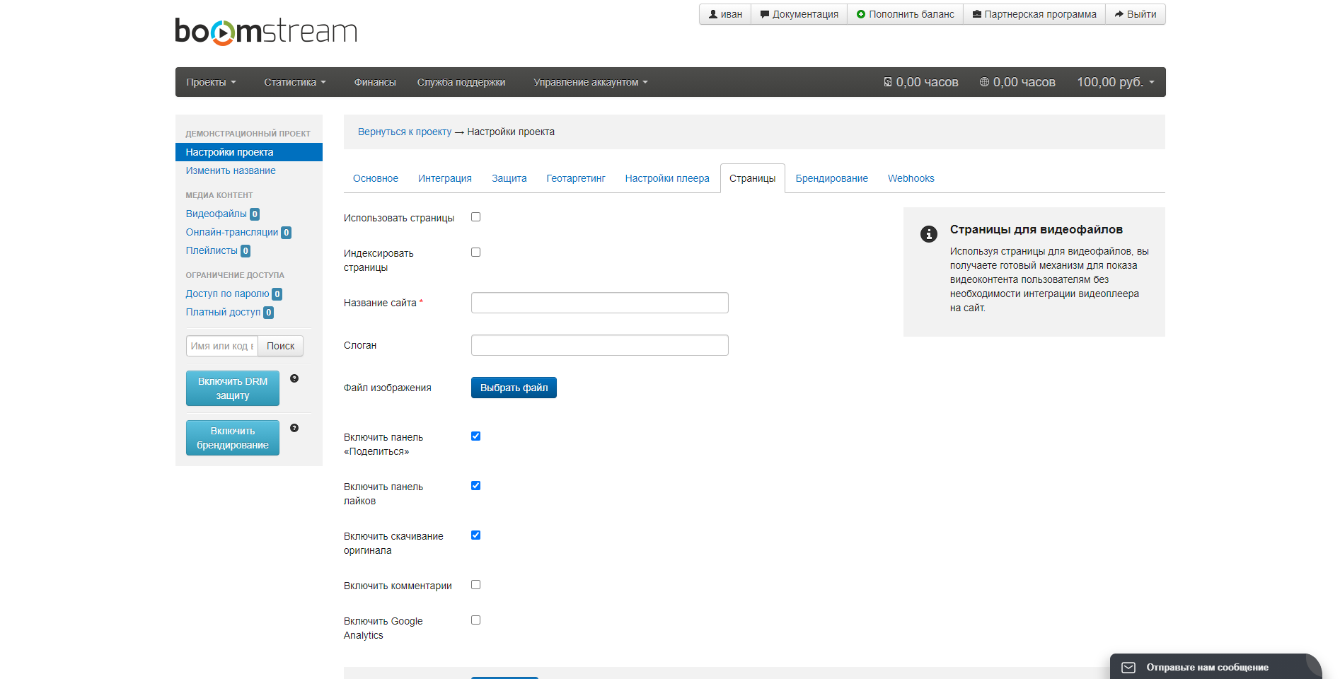The height and width of the screenshot is (679, 1340).
Task: Enable Индексировать страницы checkbox
Action: [476, 253]
